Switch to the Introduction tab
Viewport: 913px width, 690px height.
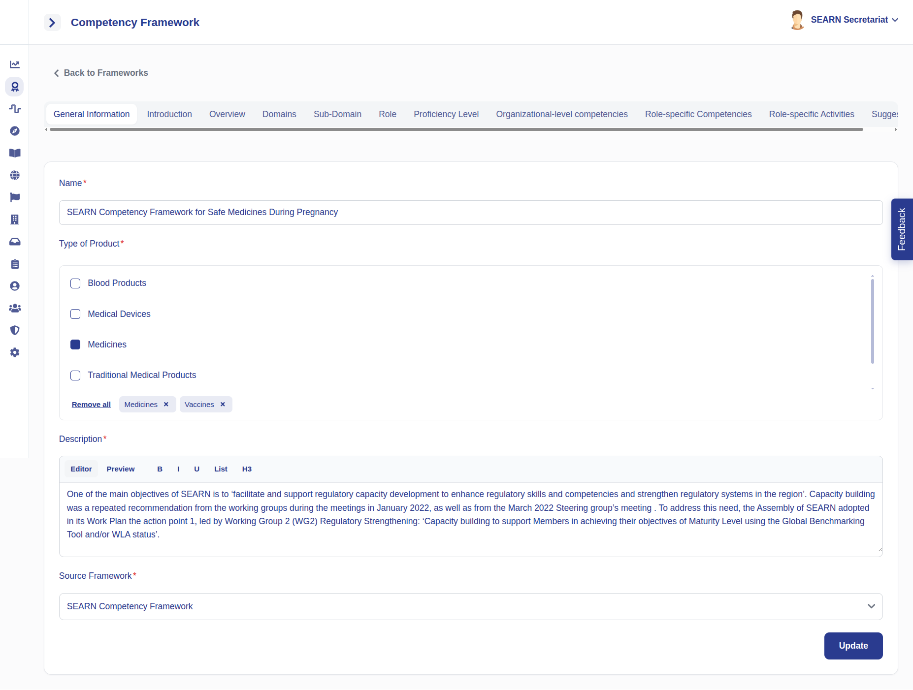(169, 114)
